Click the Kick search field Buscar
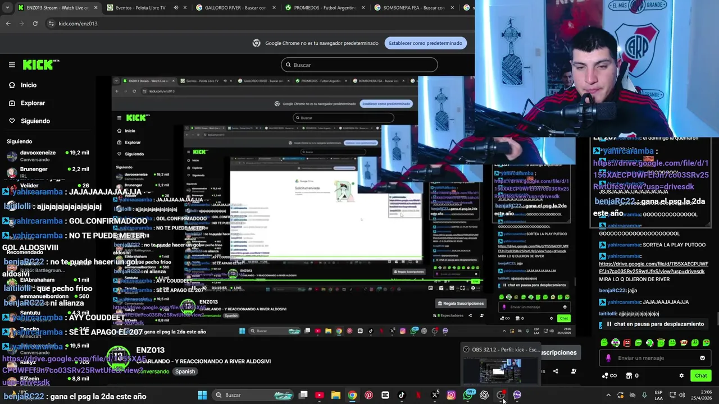The image size is (719, 404). pyautogui.click(x=359, y=65)
